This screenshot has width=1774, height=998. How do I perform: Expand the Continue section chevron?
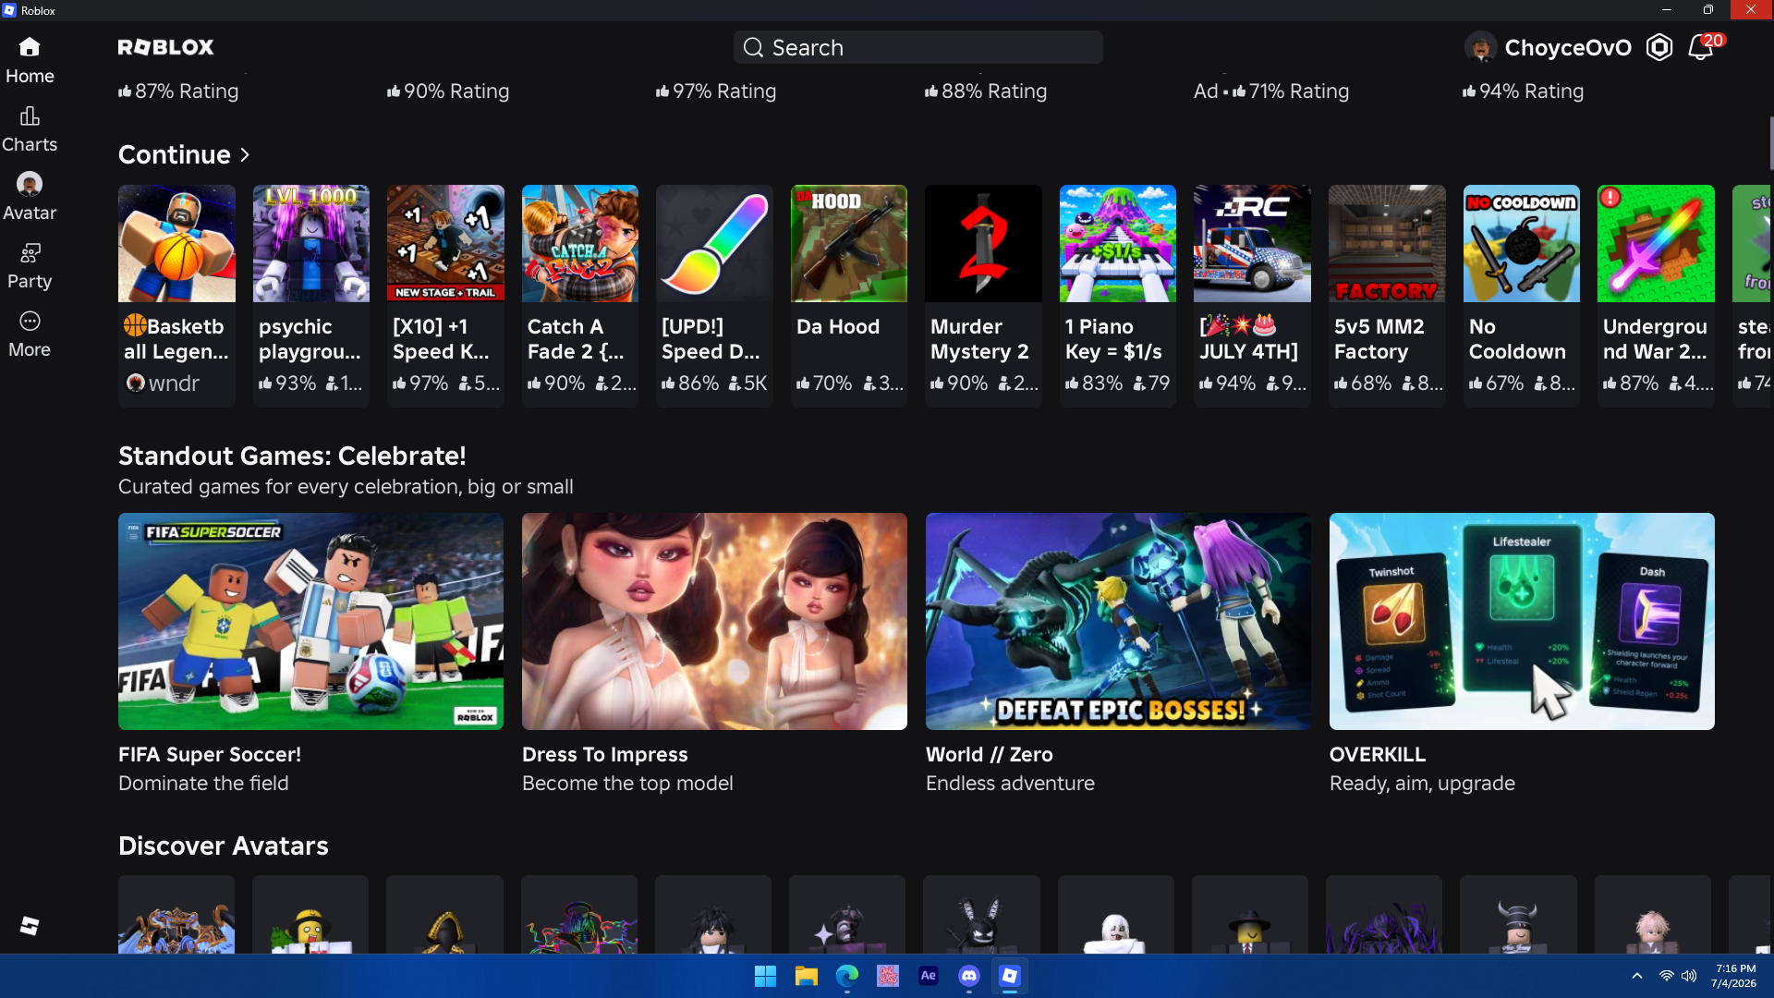pyautogui.click(x=245, y=154)
